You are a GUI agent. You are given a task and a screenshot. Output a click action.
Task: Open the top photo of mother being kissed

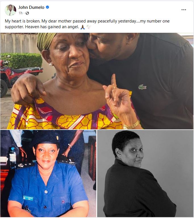tap(97, 81)
